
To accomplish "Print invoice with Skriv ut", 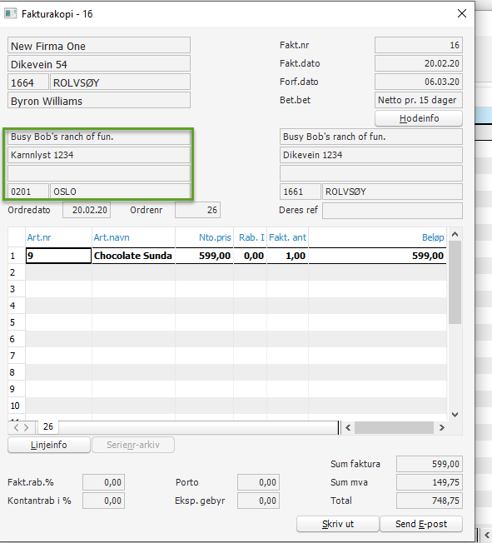I will click(x=338, y=524).
